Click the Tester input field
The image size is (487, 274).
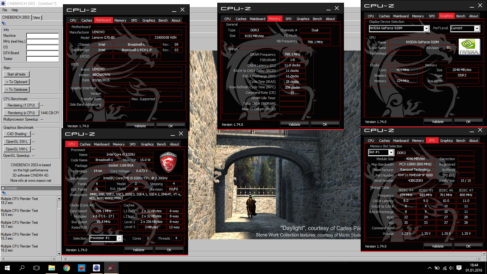click(x=43, y=59)
